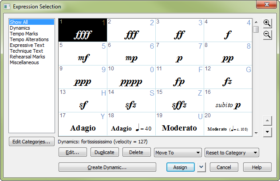
Task: Select the sffz expression cell number 15
Action: click(x=180, y=100)
